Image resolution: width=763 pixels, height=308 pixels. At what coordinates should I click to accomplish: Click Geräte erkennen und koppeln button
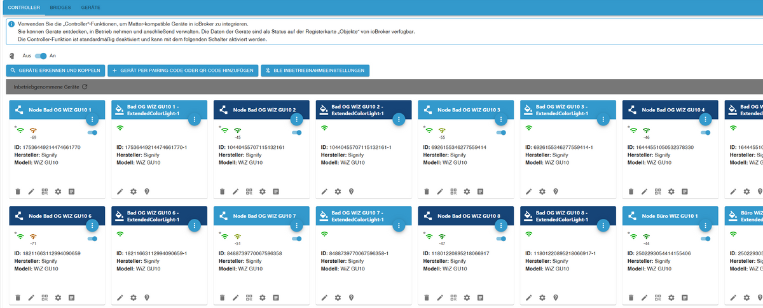[x=55, y=71]
